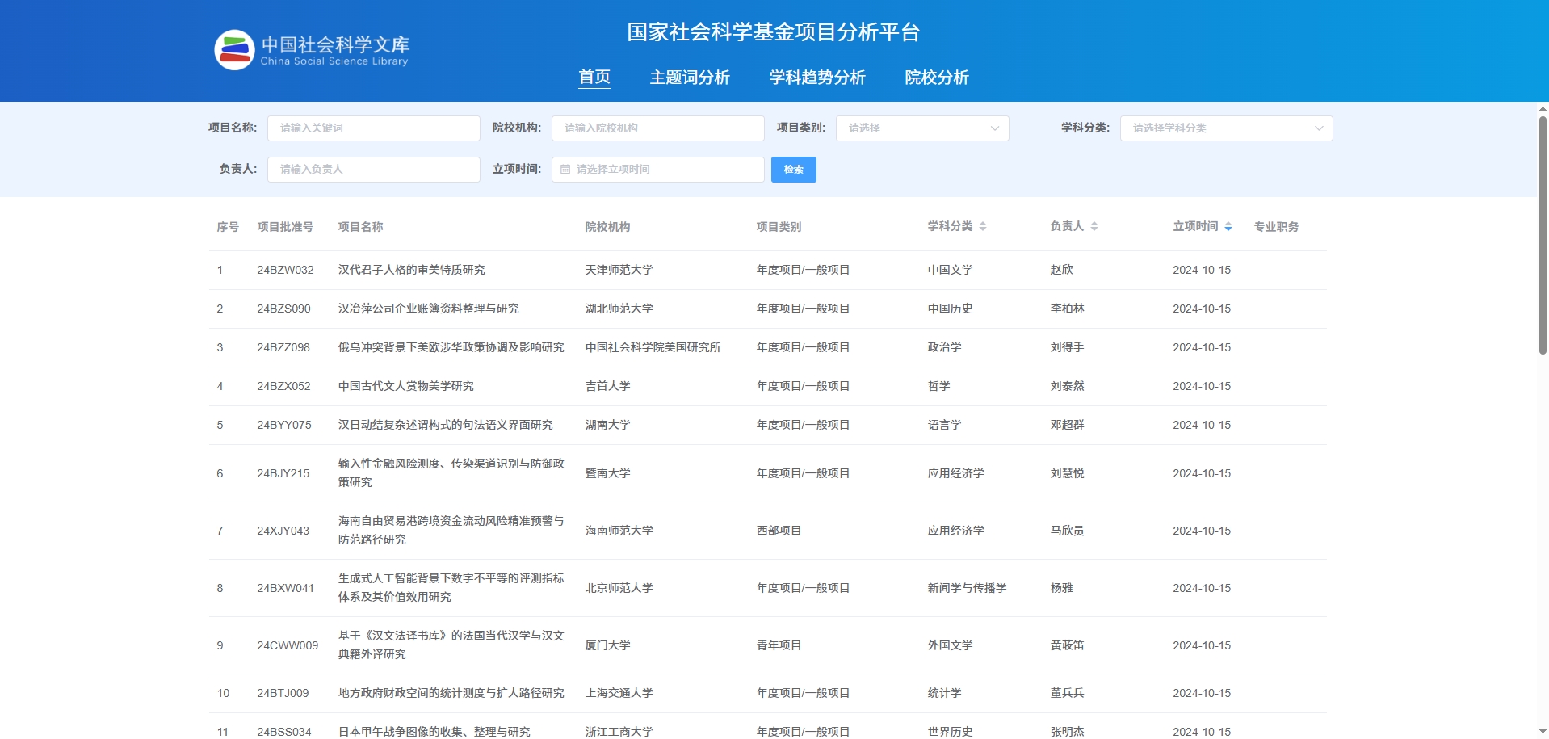Viewport: 1549px width, 739px height.
Task: Sort the table by 学科分类 column
Action: click(x=982, y=227)
